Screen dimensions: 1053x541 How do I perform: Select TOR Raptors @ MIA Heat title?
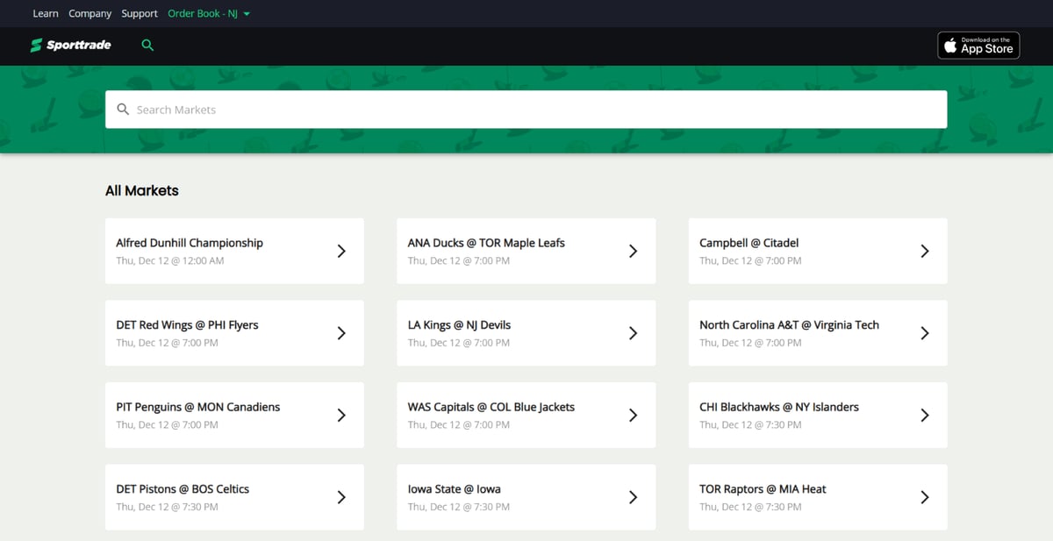pyautogui.click(x=763, y=489)
